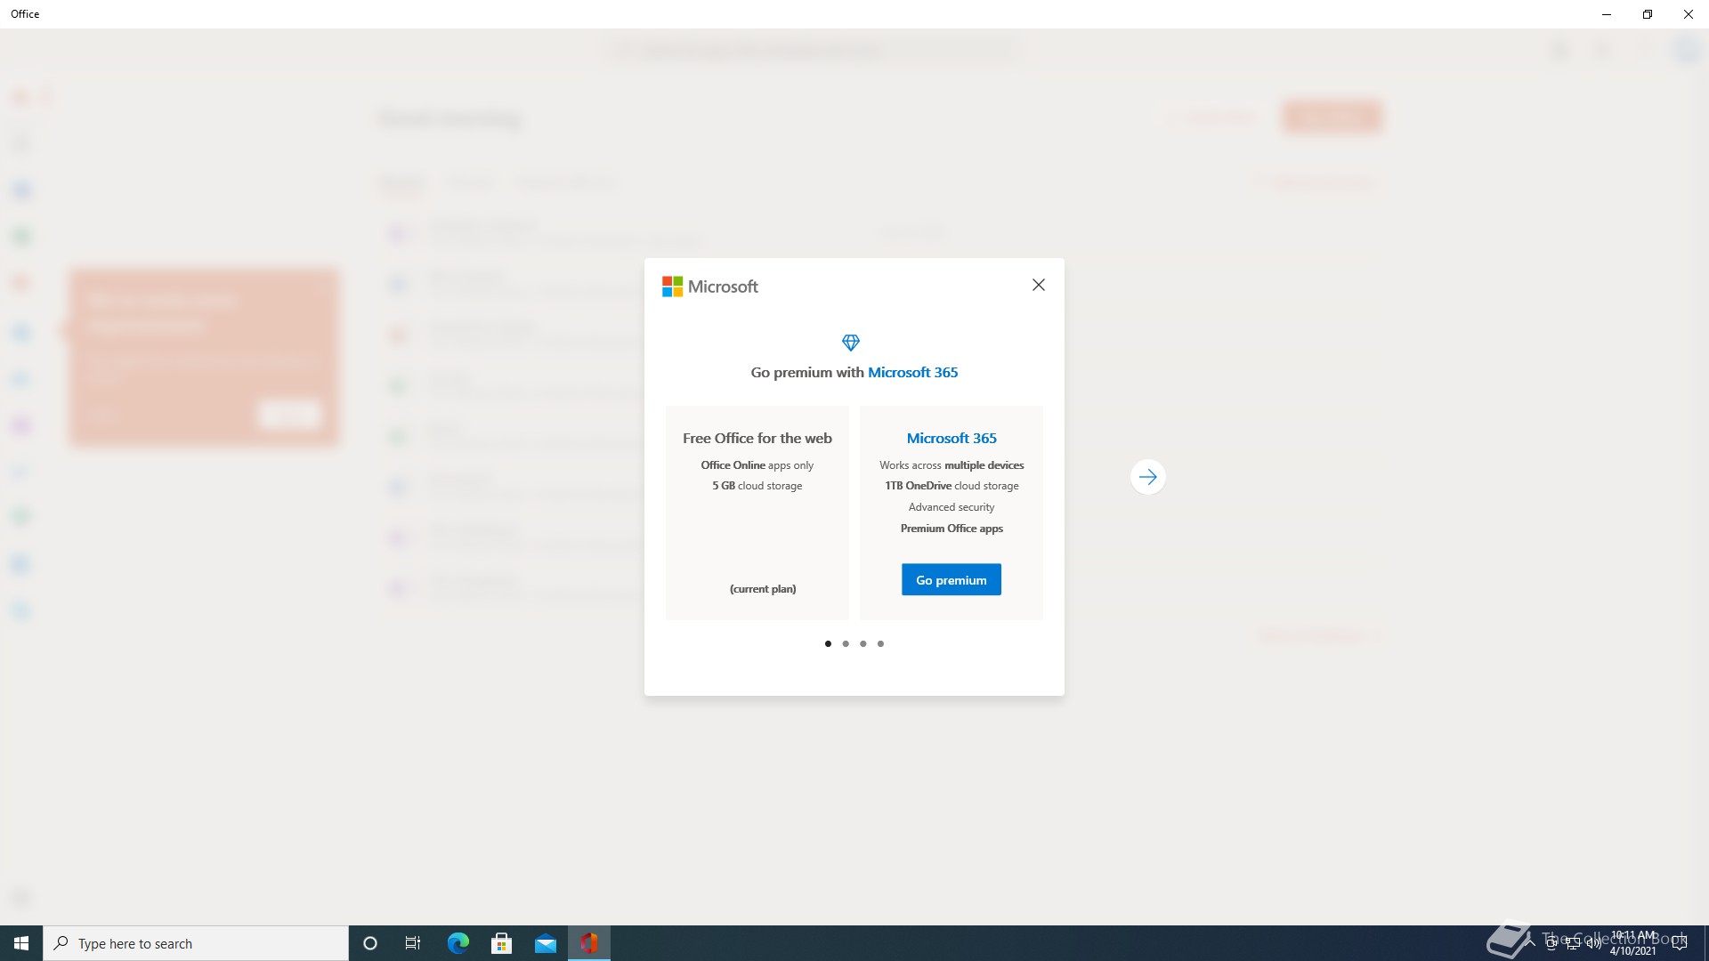Advance to next slide with arrow button
The image size is (1709, 961).
point(1147,477)
